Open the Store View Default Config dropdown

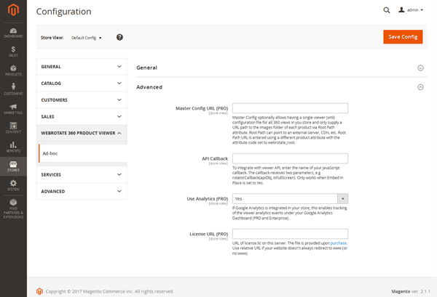87,38
